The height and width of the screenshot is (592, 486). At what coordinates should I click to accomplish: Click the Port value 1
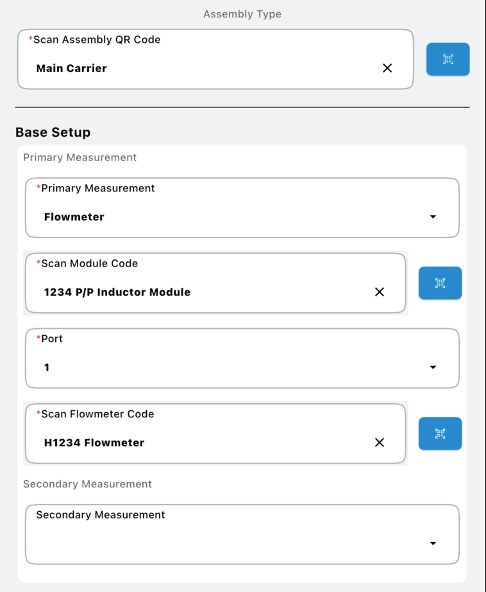(47, 367)
